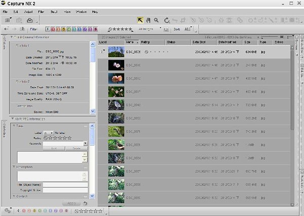Go forward with the right arrow
The height and width of the screenshot is (216, 304).
(14, 29)
